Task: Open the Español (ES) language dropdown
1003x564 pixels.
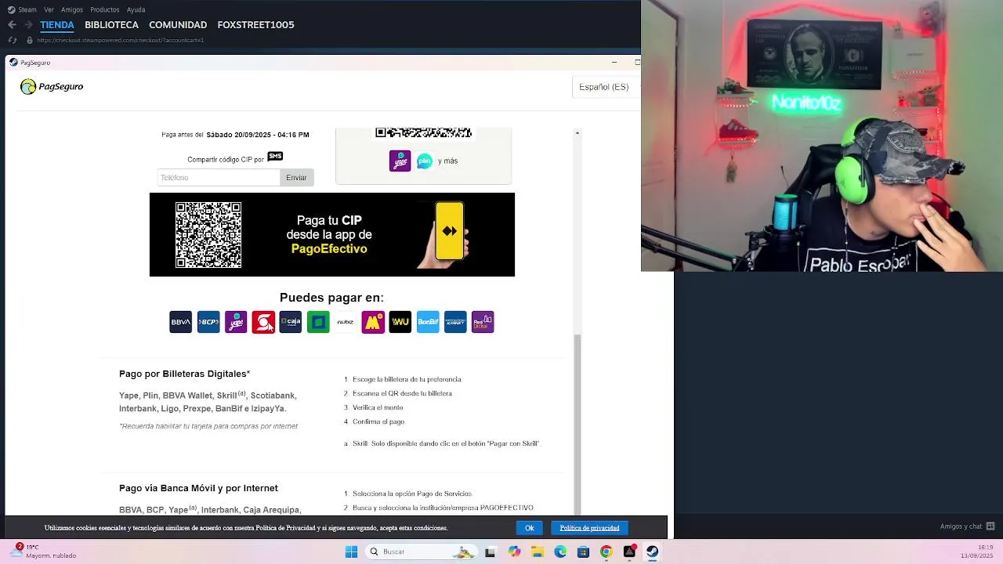Action: pos(604,87)
